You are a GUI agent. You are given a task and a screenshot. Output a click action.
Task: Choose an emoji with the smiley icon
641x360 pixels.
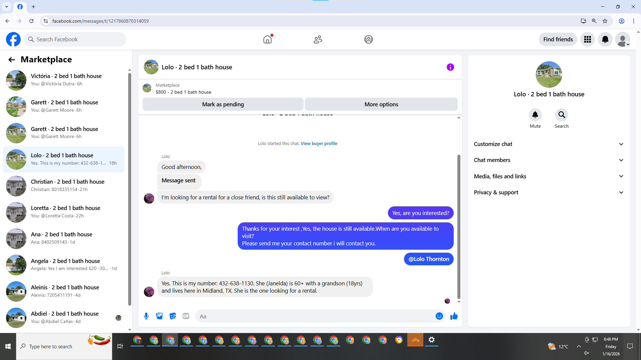click(x=439, y=316)
